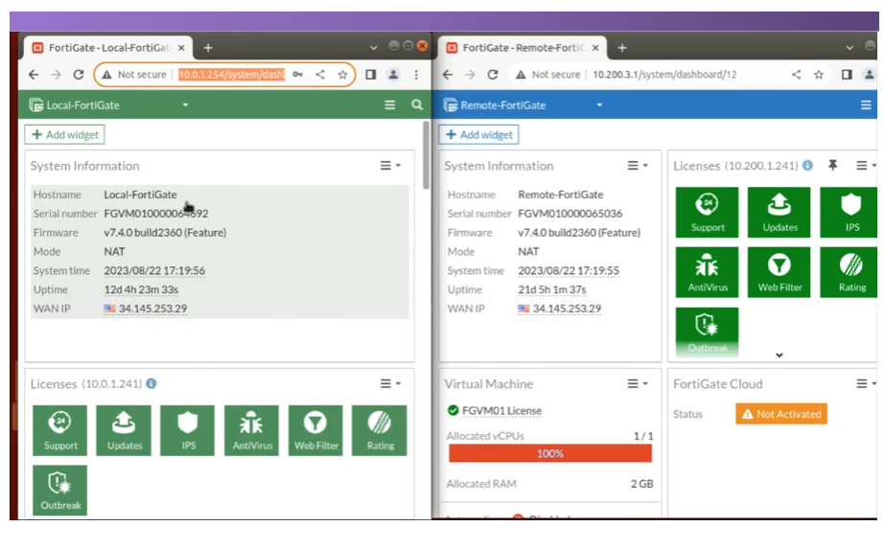The height and width of the screenshot is (549, 885).
Task: Close the Remote-FortiGate browser tab
Action: click(x=595, y=48)
